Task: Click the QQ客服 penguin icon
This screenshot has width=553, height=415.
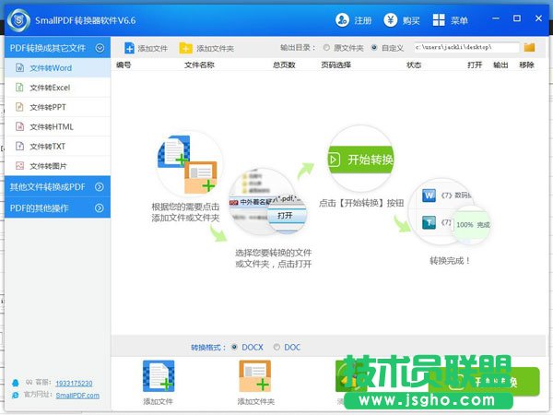Action: point(16,383)
